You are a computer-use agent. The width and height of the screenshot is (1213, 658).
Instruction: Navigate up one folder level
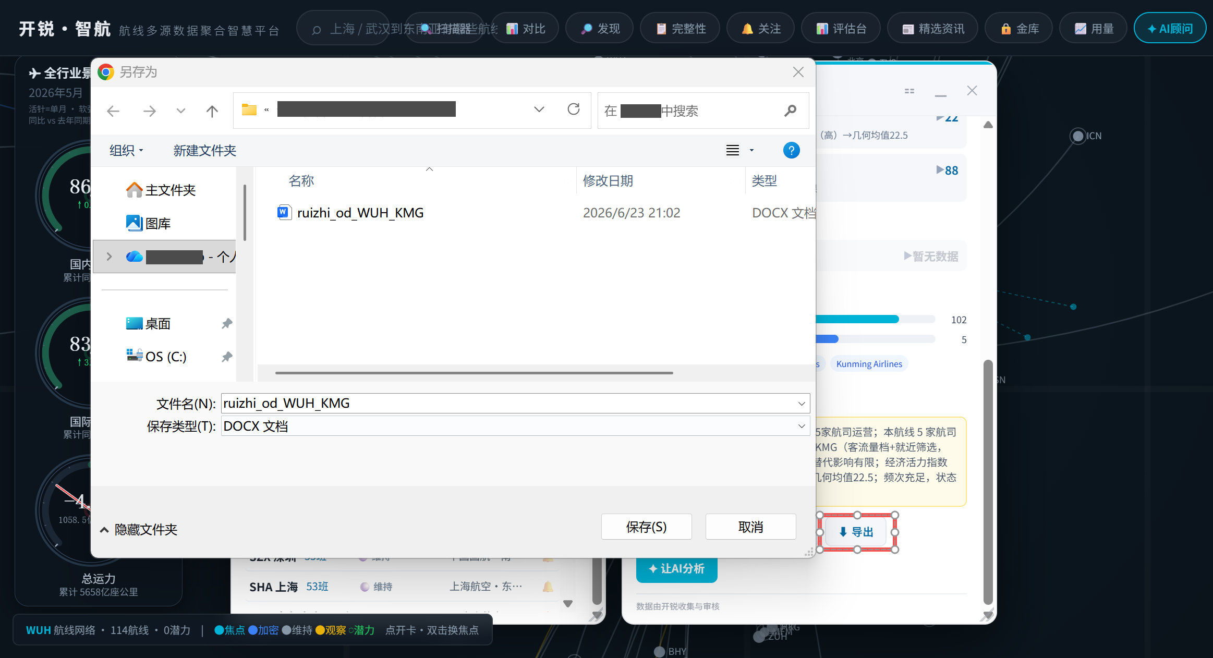[212, 111]
